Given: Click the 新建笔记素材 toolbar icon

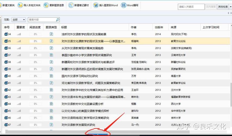Looking at the screenshot, I should pyautogui.click(x=71, y=5).
